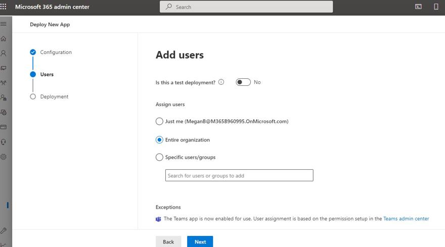
Task: Click the Assign users label
Action: pyautogui.click(x=170, y=105)
